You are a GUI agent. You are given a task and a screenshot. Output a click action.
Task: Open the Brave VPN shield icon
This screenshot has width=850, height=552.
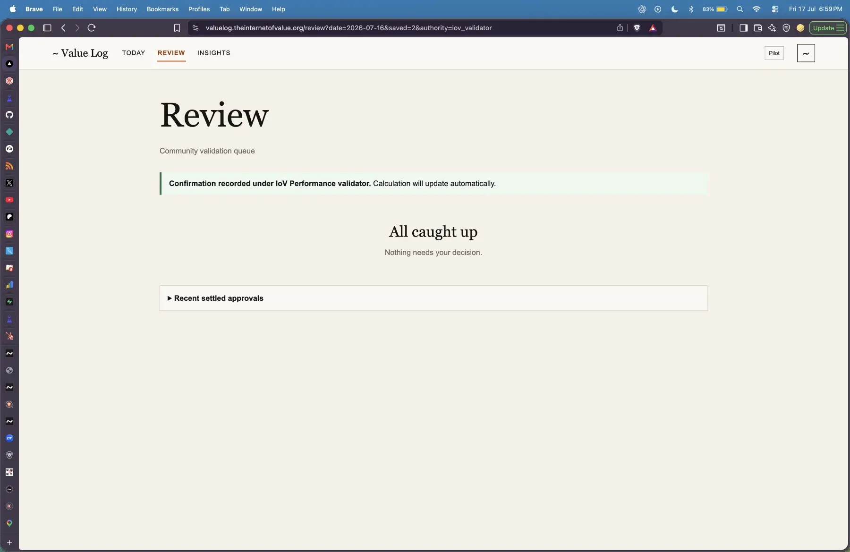(786, 28)
